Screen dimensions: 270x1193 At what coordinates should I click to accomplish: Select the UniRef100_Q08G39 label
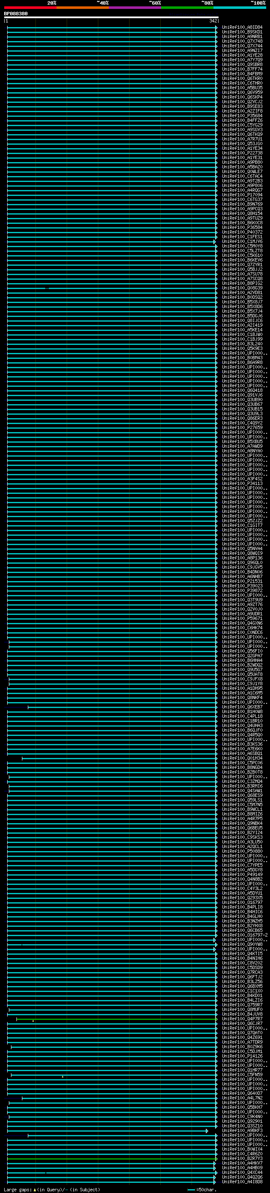click(x=242, y=288)
